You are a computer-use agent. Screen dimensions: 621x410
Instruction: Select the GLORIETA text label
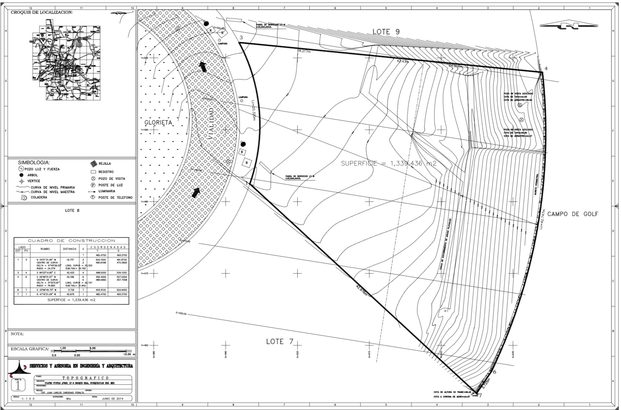(158, 122)
